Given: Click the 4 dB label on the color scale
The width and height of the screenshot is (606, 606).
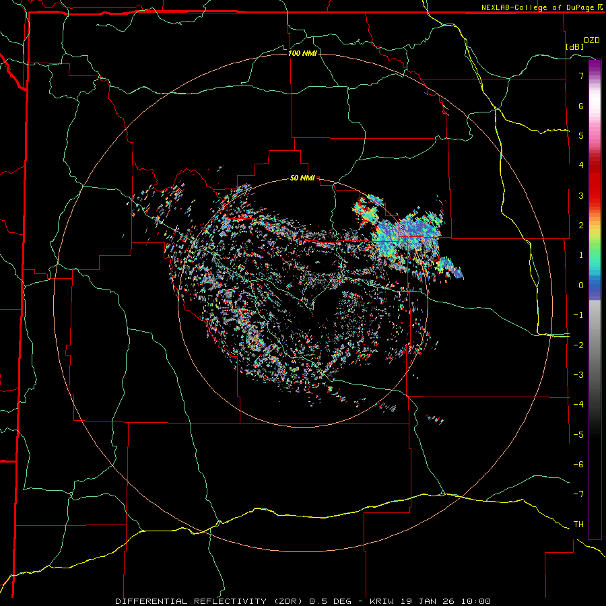Looking at the screenshot, I should (x=581, y=166).
